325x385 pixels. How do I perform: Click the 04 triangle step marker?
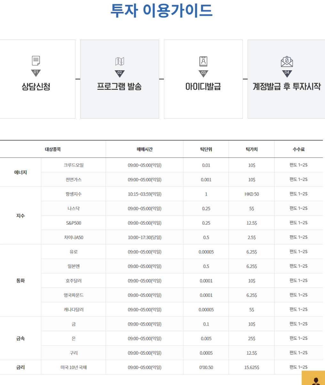(x=287, y=73)
